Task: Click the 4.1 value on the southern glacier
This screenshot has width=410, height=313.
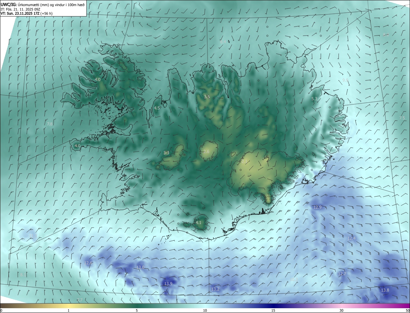Action: [198, 222]
